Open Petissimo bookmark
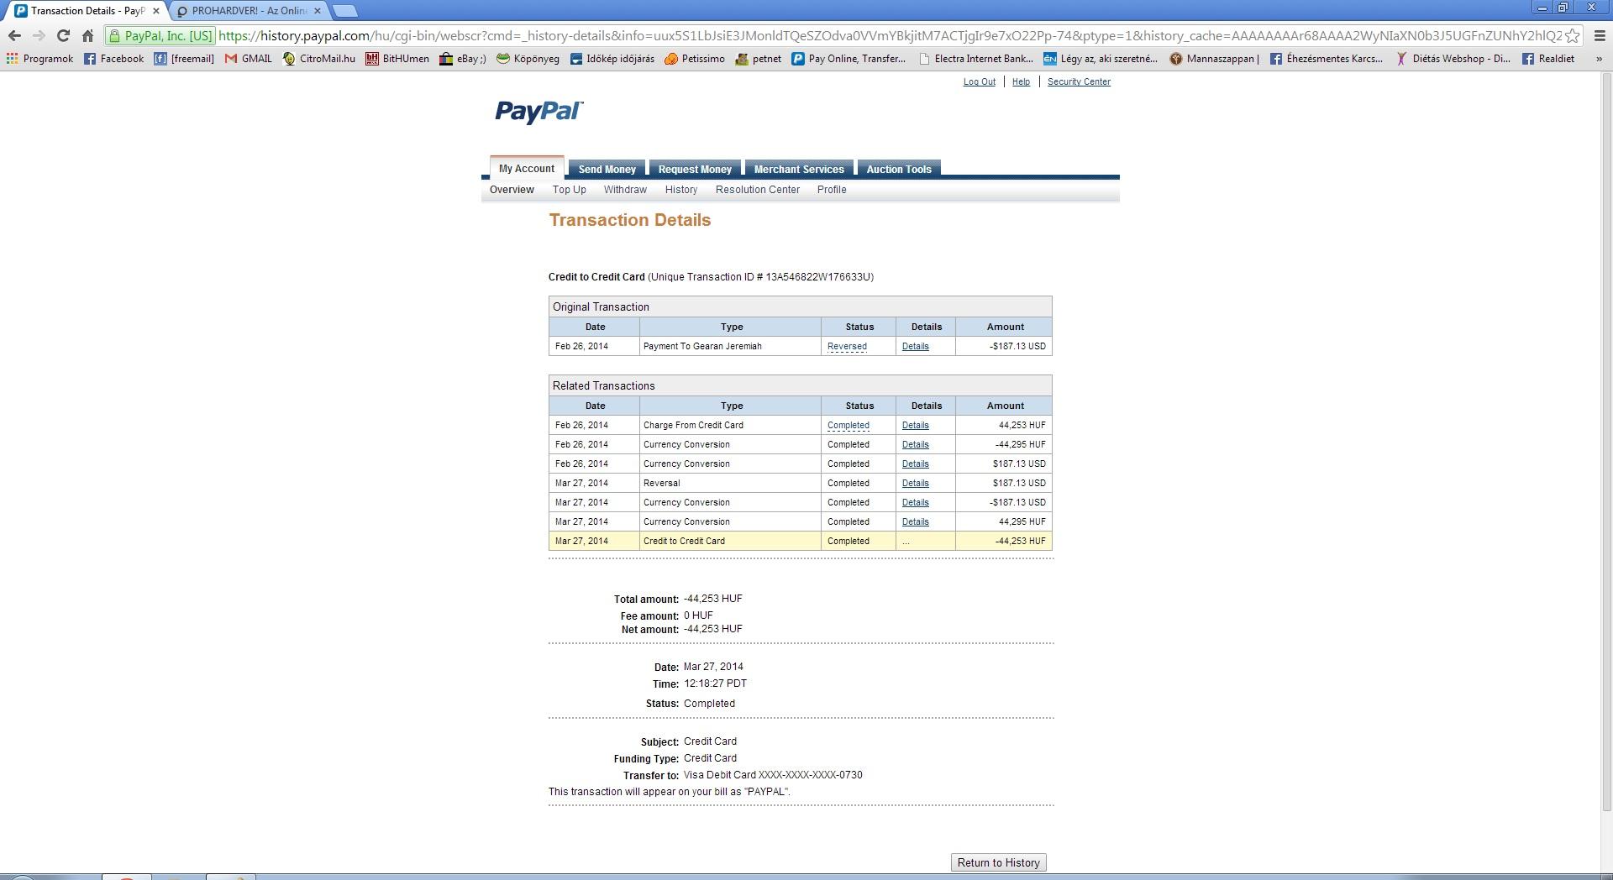Image resolution: width=1613 pixels, height=880 pixels. (695, 59)
